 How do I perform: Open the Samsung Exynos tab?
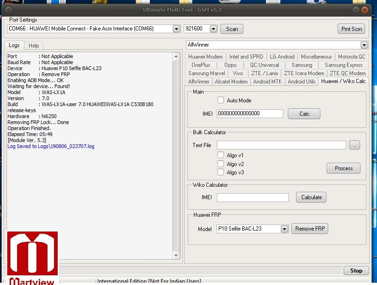pyautogui.click(x=343, y=65)
